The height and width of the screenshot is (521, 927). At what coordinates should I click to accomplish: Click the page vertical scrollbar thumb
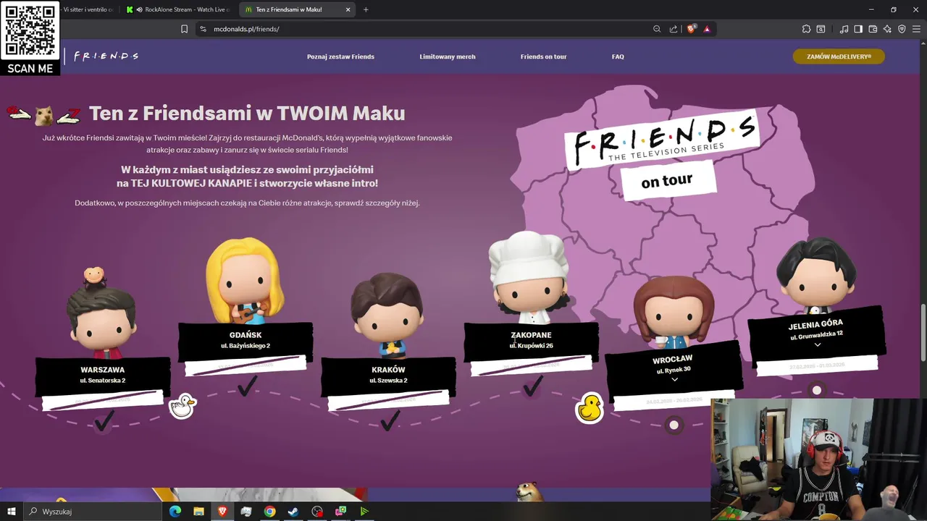coord(923,331)
